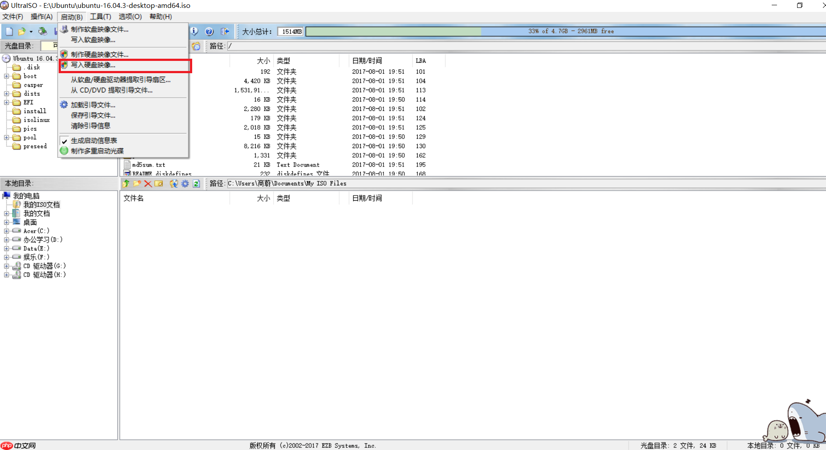Image resolution: width=826 pixels, height=450 pixels.
Task: Go up one folder in local directory toolbar
Action: (x=126, y=184)
